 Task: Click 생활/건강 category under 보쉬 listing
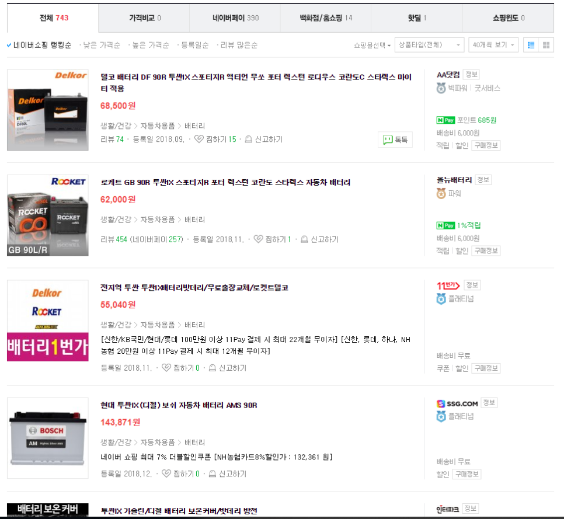coord(116,443)
